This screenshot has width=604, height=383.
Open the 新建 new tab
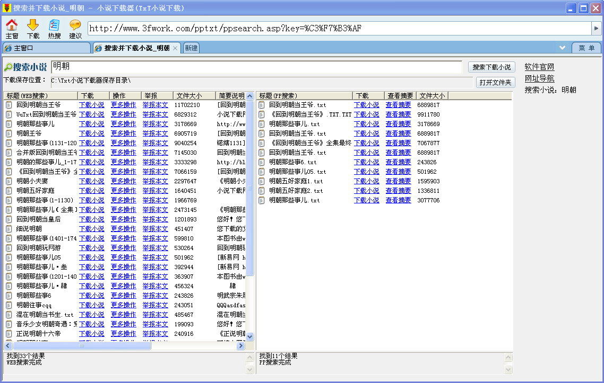pos(191,48)
